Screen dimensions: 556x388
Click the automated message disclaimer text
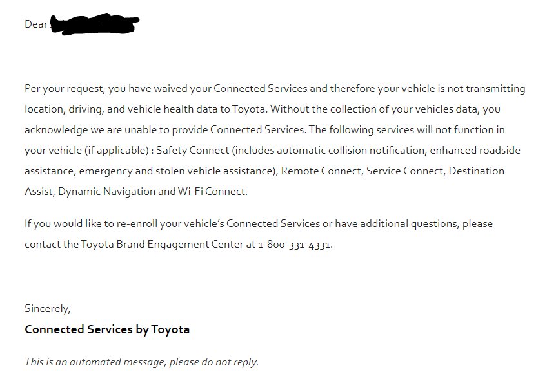click(x=141, y=362)
